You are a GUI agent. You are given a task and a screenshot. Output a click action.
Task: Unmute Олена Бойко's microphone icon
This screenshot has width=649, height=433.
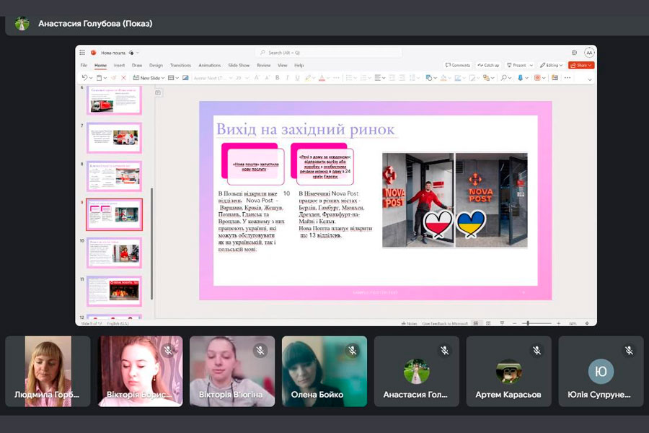[353, 350]
